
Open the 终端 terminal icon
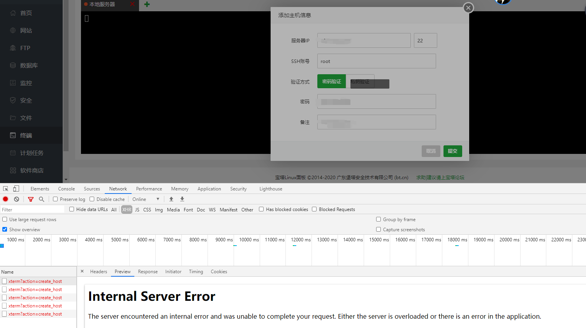(x=13, y=135)
